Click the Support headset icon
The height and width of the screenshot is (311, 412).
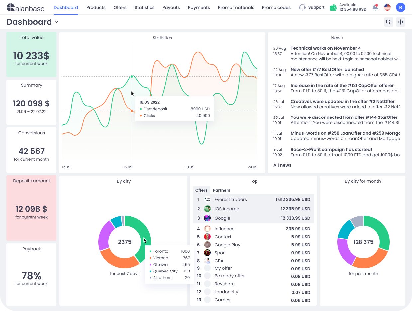(302, 7)
